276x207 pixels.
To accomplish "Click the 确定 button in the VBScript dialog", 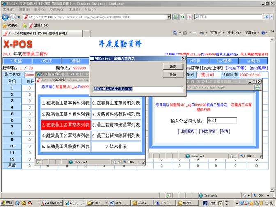I will tap(172, 67).
